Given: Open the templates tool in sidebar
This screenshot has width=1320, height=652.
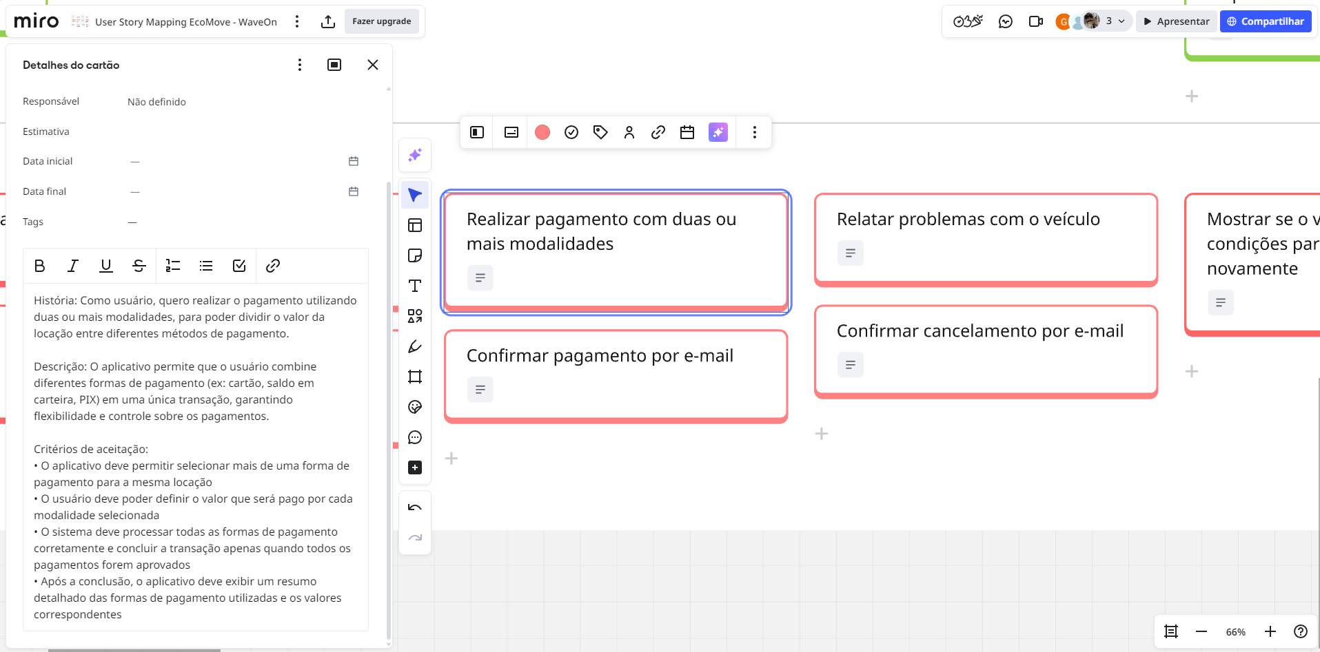Looking at the screenshot, I should click(415, 226).
